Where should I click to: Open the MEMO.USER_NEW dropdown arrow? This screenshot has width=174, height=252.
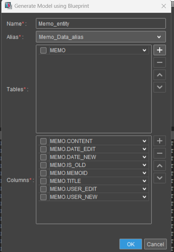144,197
